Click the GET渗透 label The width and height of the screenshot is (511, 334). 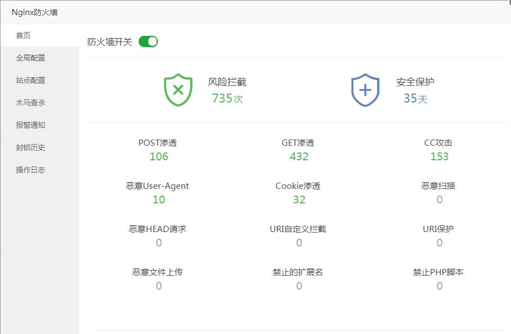click(298, 143)
